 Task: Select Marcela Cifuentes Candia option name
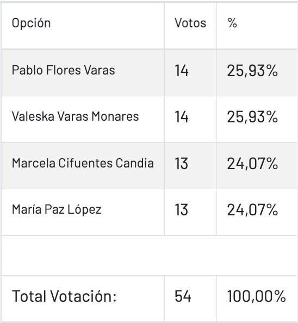[x=83, y=163]
